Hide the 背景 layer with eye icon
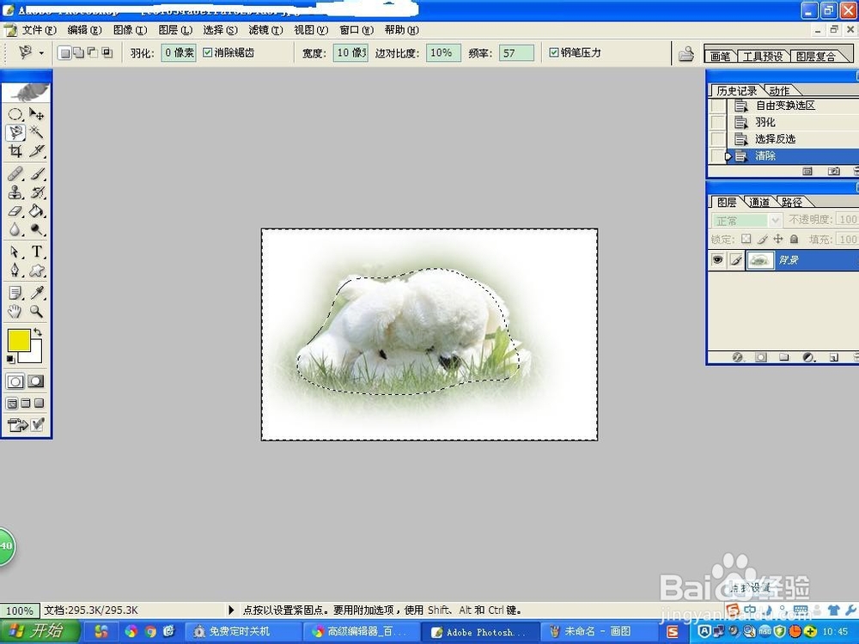 [x=717, y=259]
